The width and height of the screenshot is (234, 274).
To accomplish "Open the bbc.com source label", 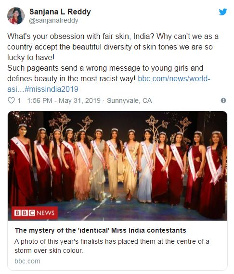I will click(27, 261).
